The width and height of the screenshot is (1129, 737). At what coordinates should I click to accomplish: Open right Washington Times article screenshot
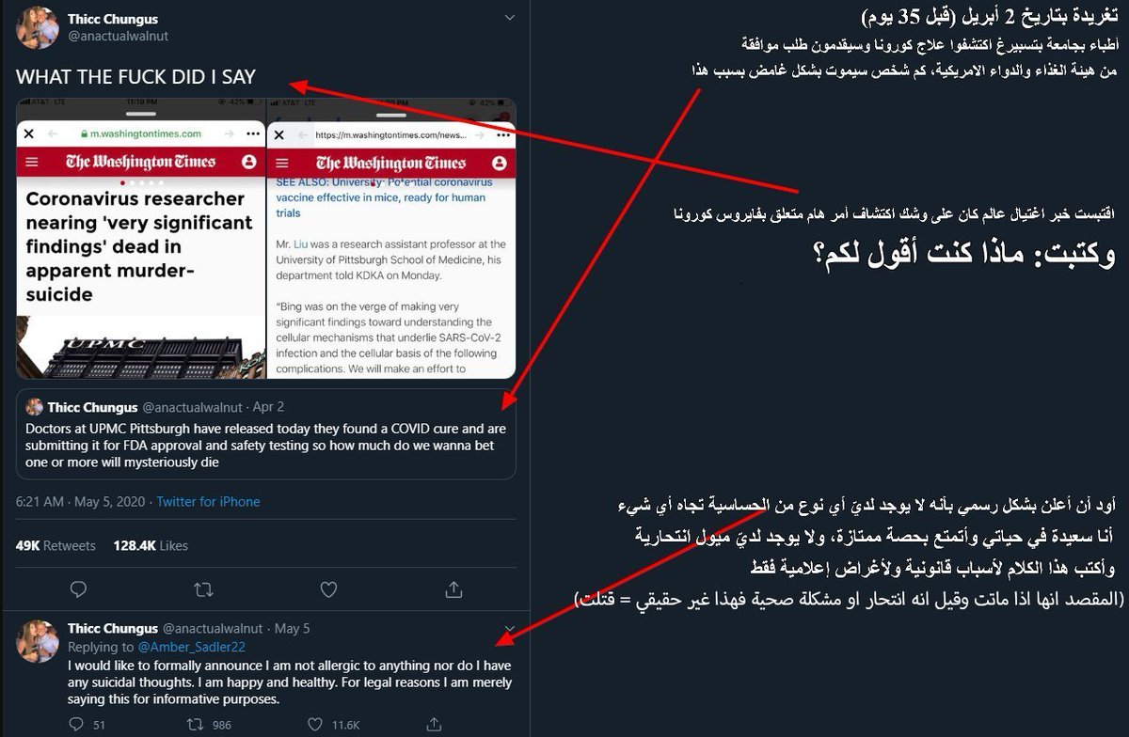391,238
